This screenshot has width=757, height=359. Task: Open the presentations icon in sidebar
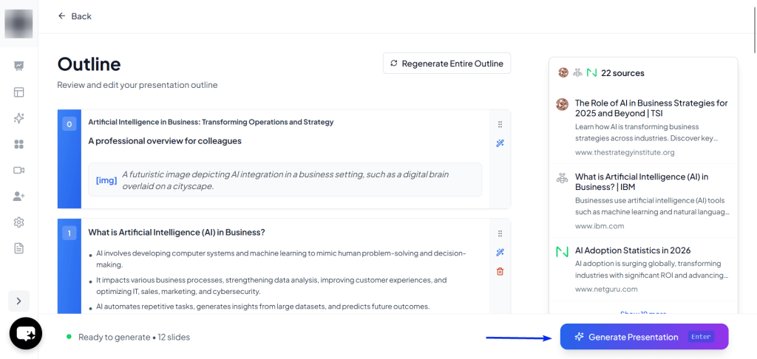[19, 66]
